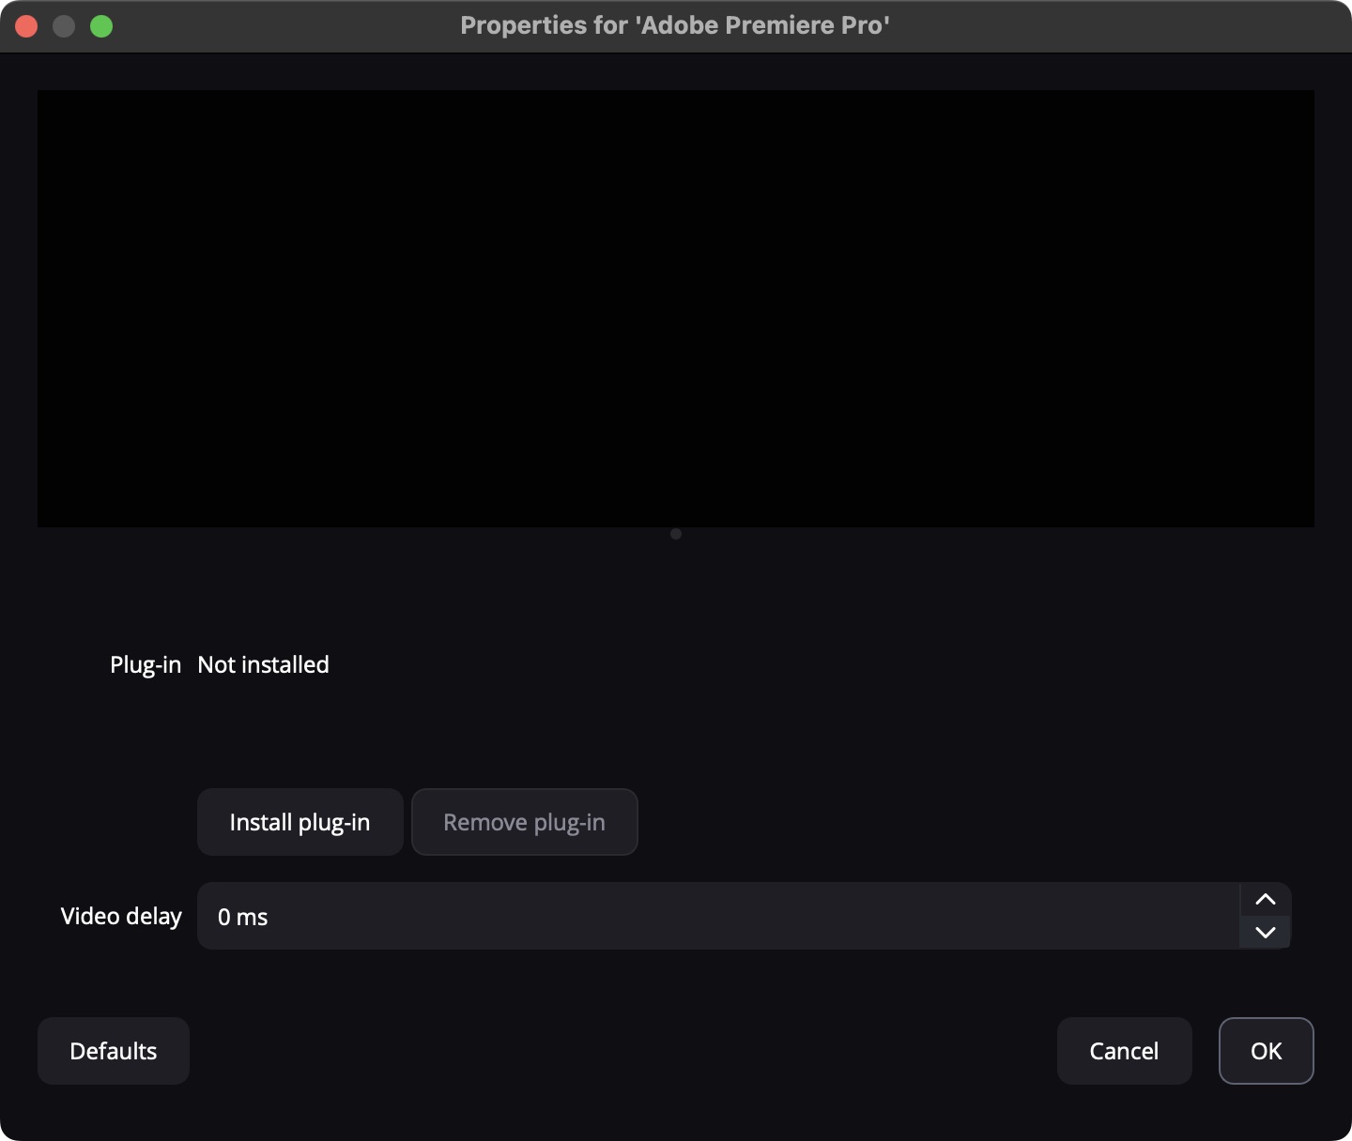1352x1141 pixels.
Task: Click the Install plug-in button
Action: pos(300,822)
